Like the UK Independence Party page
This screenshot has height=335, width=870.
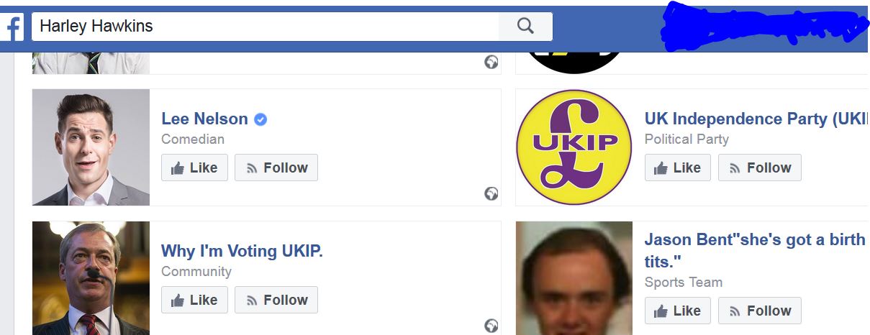pos(678,167)
